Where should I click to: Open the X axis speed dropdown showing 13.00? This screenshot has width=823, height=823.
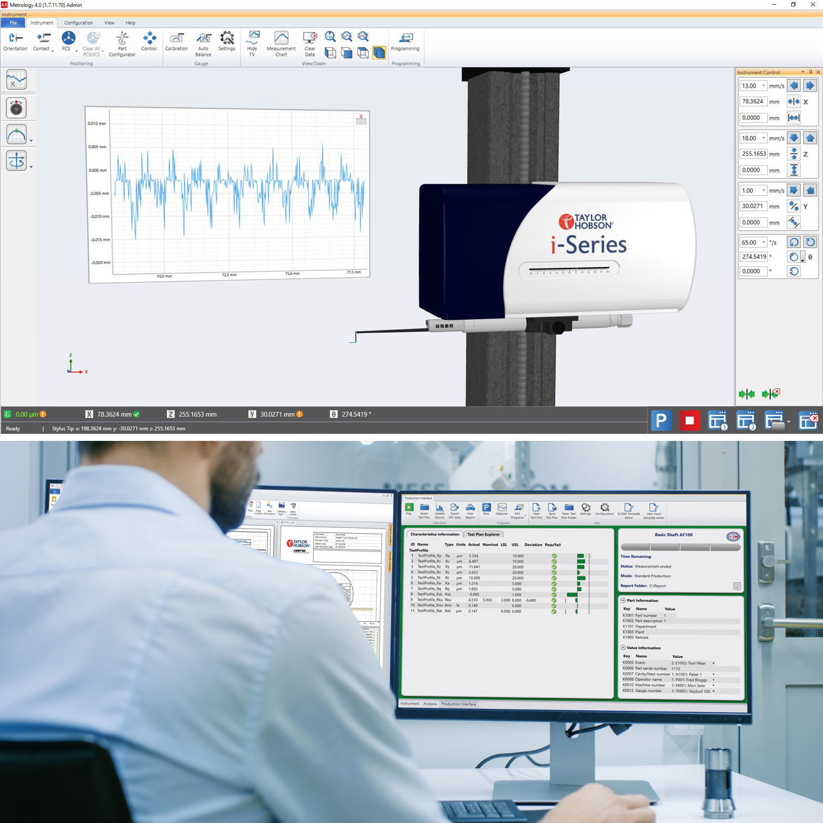click(x=762, y=86)
